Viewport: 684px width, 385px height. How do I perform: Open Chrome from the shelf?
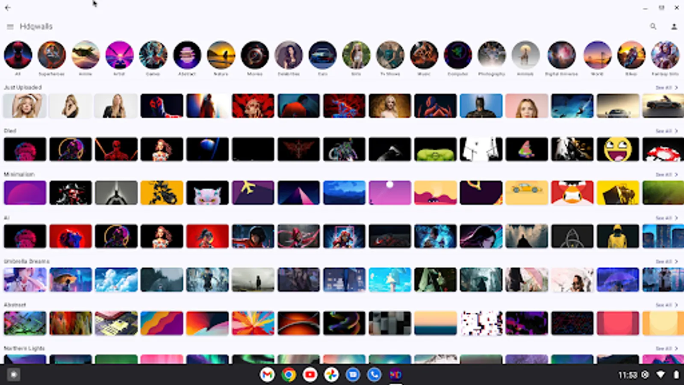coord(289,375)
